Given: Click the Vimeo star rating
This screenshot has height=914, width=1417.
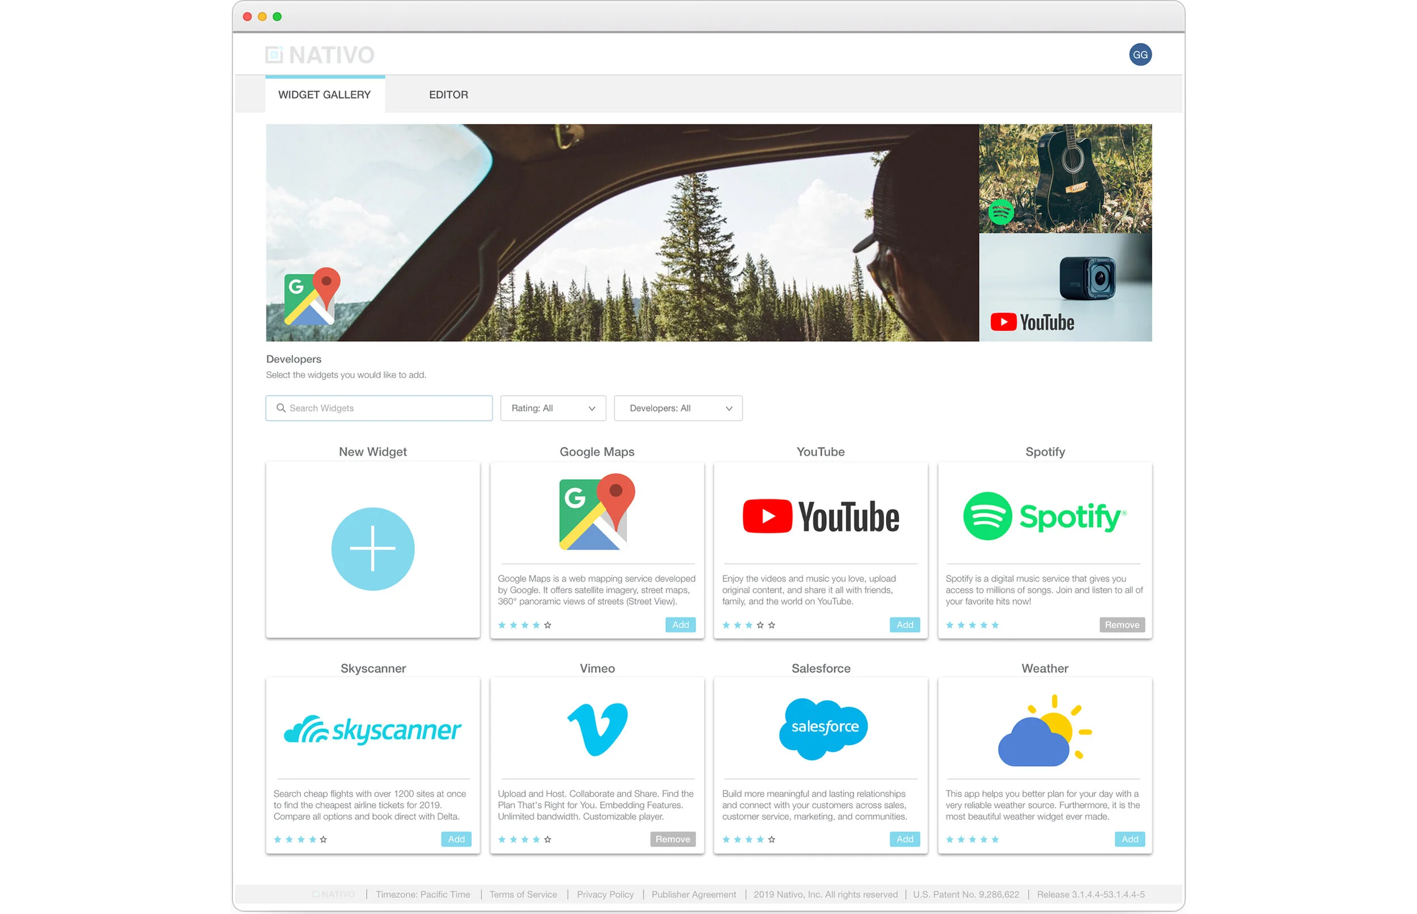Looking at the screenshot, I should click(524, 839).
